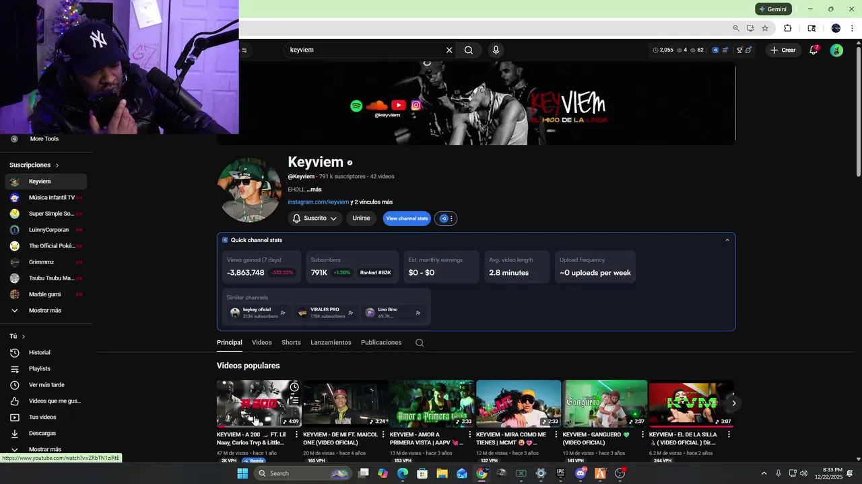The image size is (862, 484).
Task: Click the channel search magnifier icon
Action: point(420,343)
